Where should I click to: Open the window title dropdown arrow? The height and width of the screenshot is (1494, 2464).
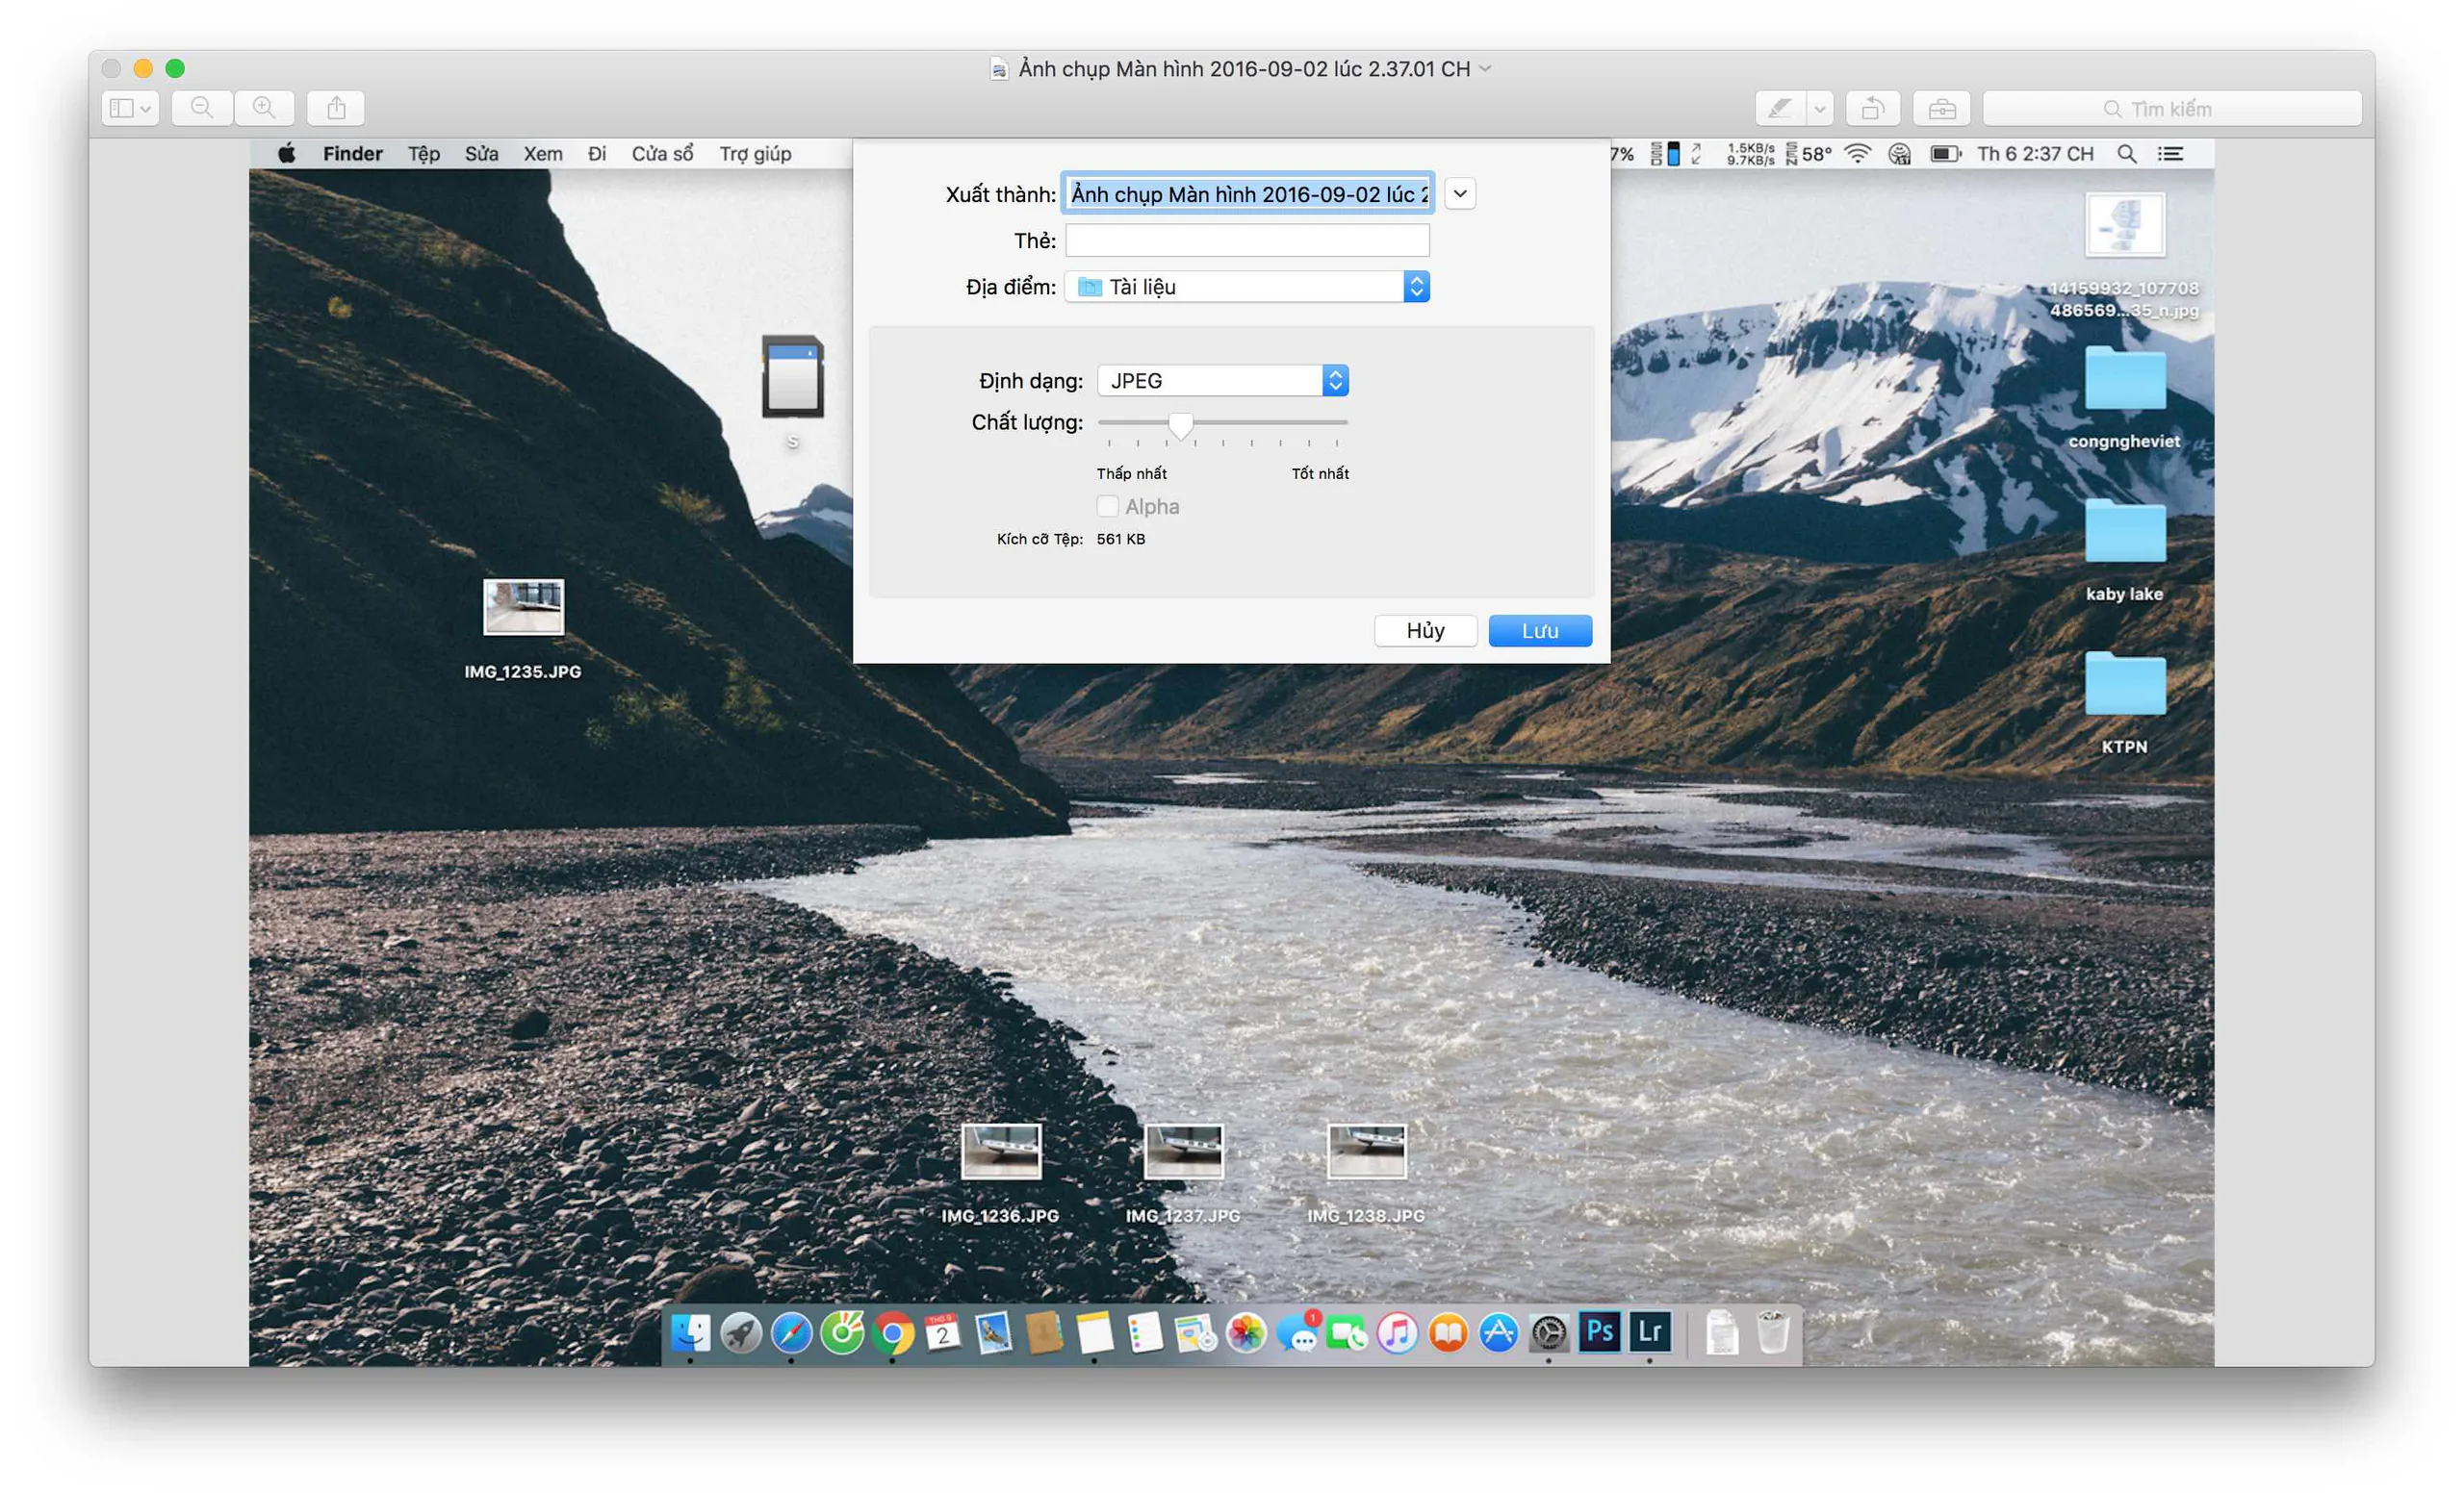(1485, 69)
